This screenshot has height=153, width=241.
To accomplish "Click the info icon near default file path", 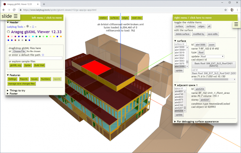I will click(x=43, y=55).
